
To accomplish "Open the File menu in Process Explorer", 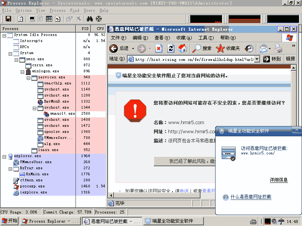I will pyautogui.click(x=7, y=11).
